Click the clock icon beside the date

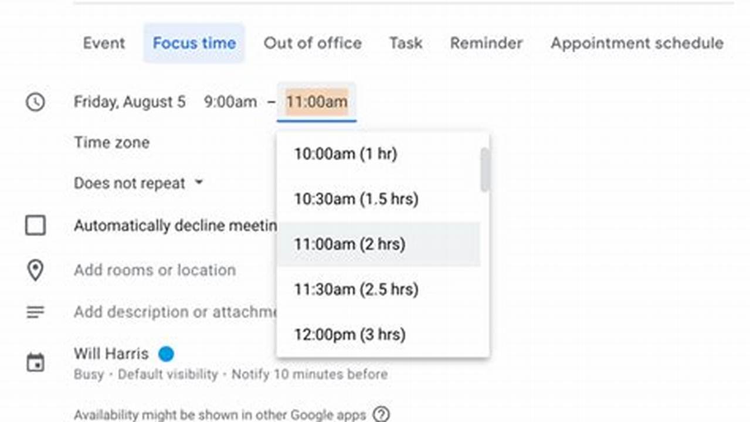(x=35, y=102)
